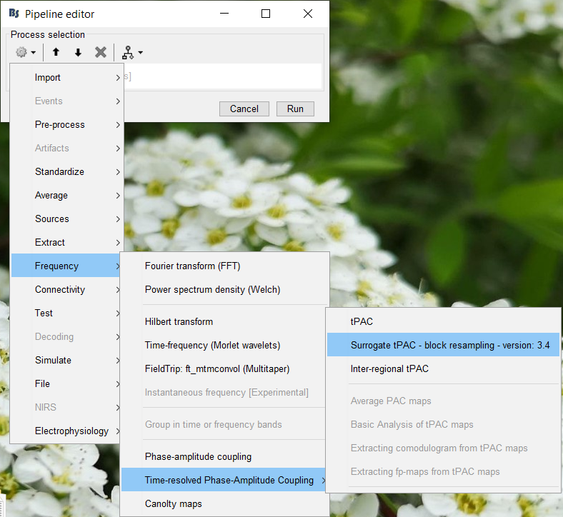Select Hilbert transform process
This screenshot has height=517, width=563.
179,321
